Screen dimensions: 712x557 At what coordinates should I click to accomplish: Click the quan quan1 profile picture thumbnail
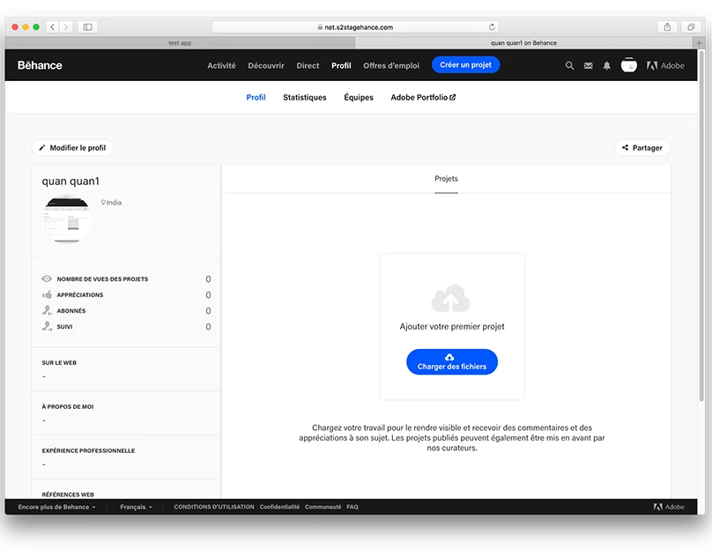click(x=67, y=219)
